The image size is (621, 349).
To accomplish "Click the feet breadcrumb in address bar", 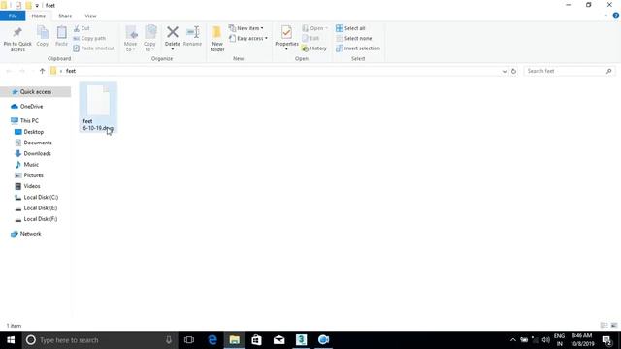I will [71, 71].
